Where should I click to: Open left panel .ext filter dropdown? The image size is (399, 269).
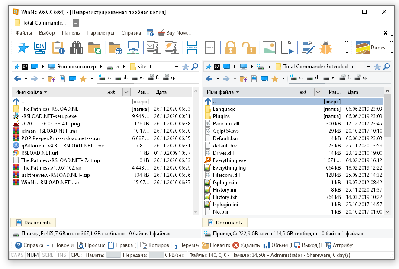pyautogui.click(x=126, y=92)
